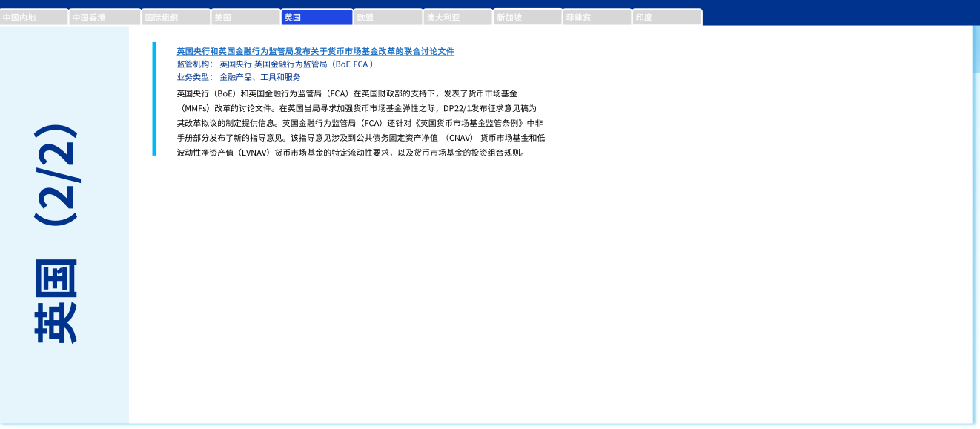Open the 中国香港 tab
Image resolution: width=980 pixels, height=429 pixels.
[105, 17]
